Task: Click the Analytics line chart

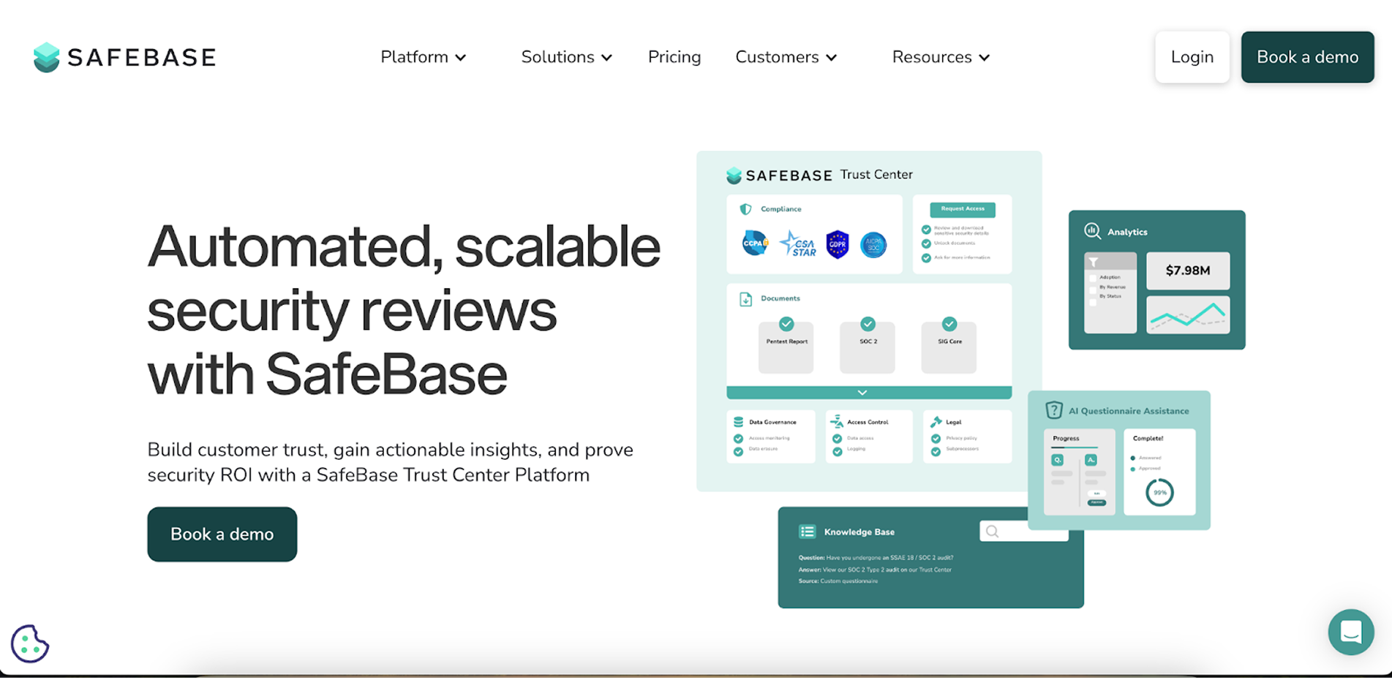Action: pos(1188,314)
